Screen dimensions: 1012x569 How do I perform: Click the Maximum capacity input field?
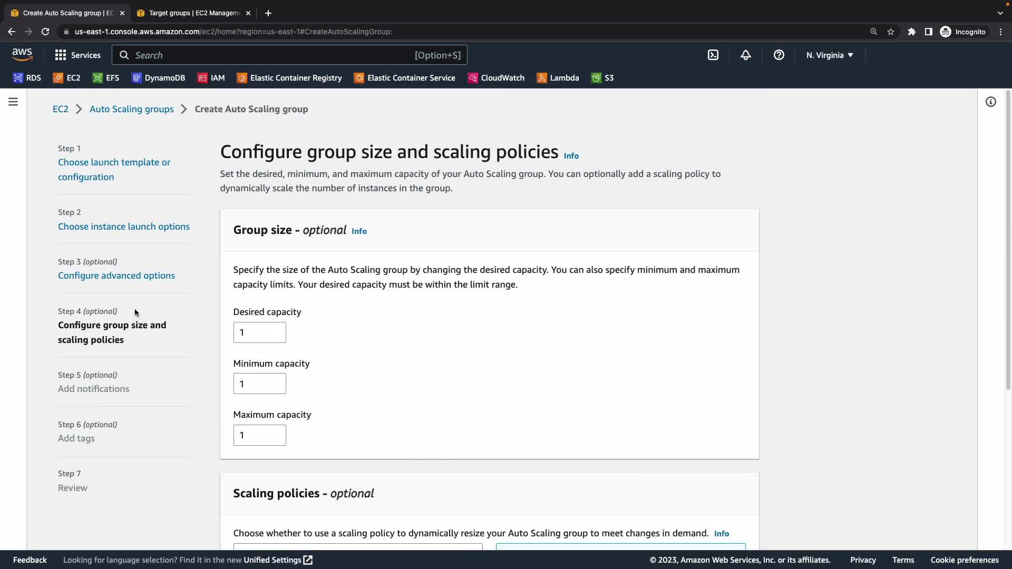259,435
